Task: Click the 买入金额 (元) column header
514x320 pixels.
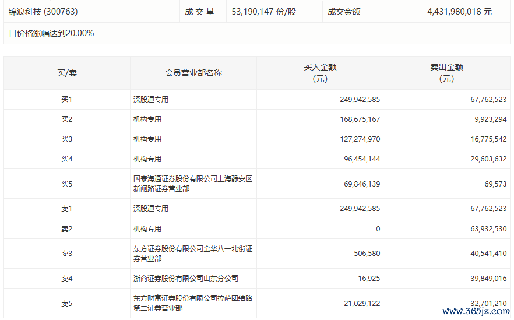Action: click(319, 73)
